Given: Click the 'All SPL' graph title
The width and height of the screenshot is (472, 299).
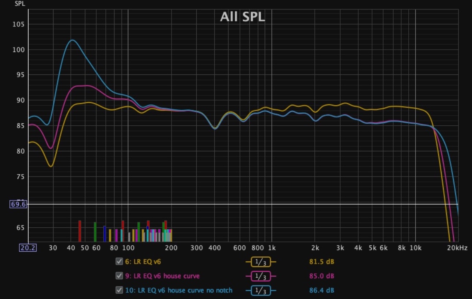Looking at the screenshot, I should (x=242, y=17).
